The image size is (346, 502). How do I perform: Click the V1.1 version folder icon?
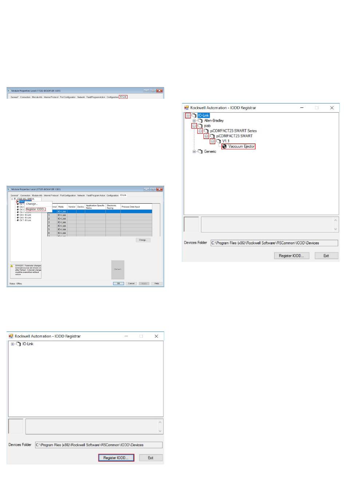(x=219, y=141)
